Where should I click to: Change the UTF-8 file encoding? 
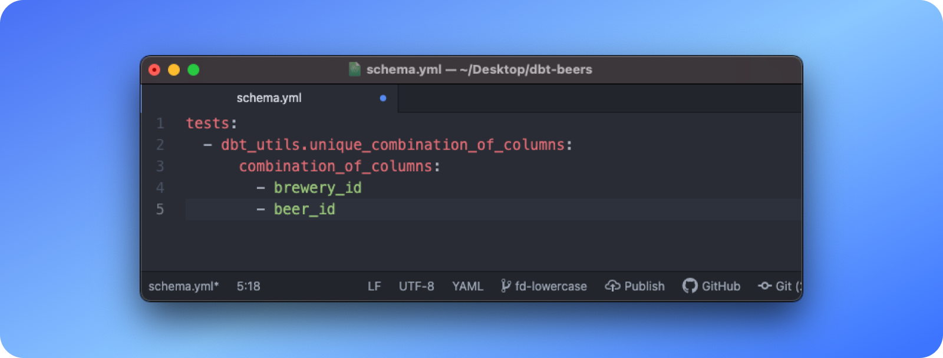[416, 286]
